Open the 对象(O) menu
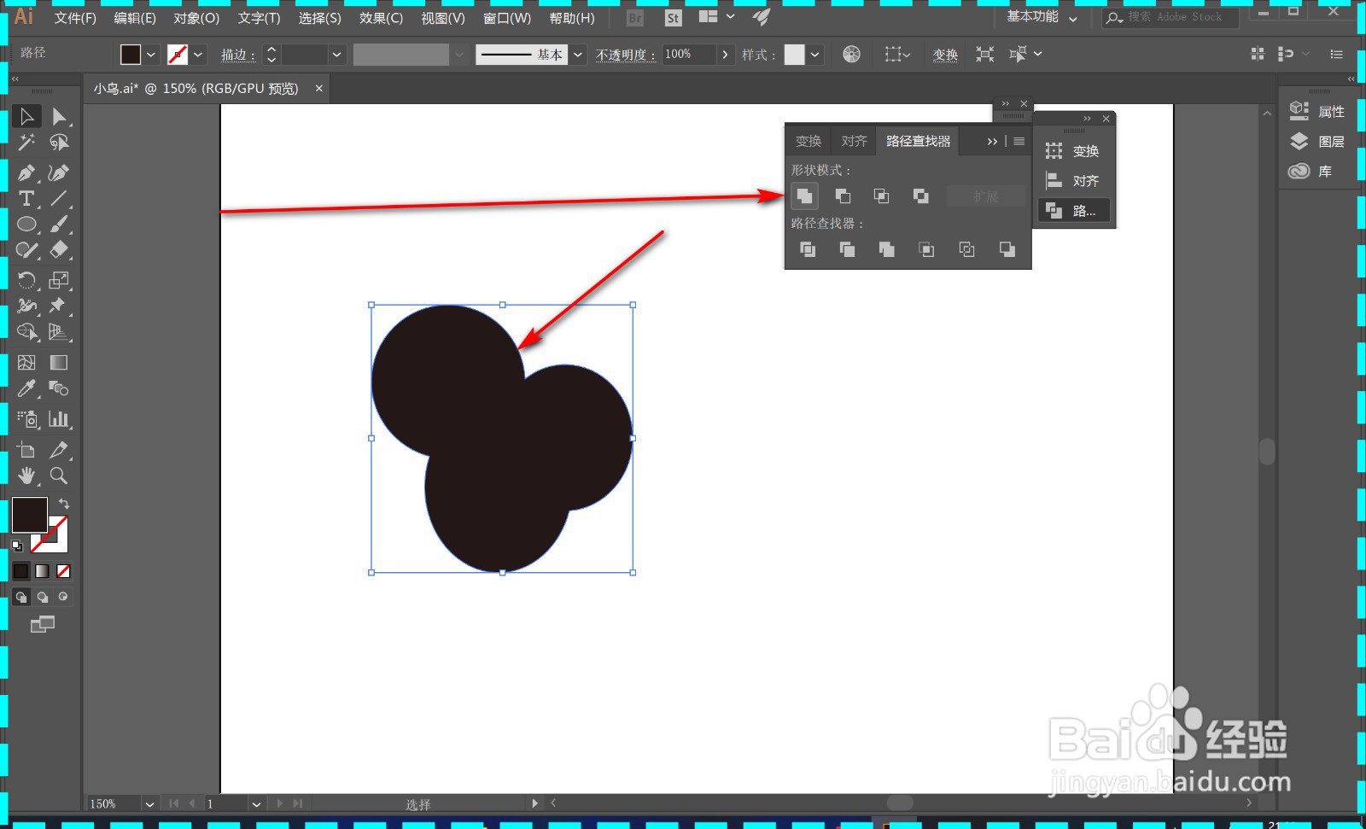 pyautogui.click(x=196, y=18)
